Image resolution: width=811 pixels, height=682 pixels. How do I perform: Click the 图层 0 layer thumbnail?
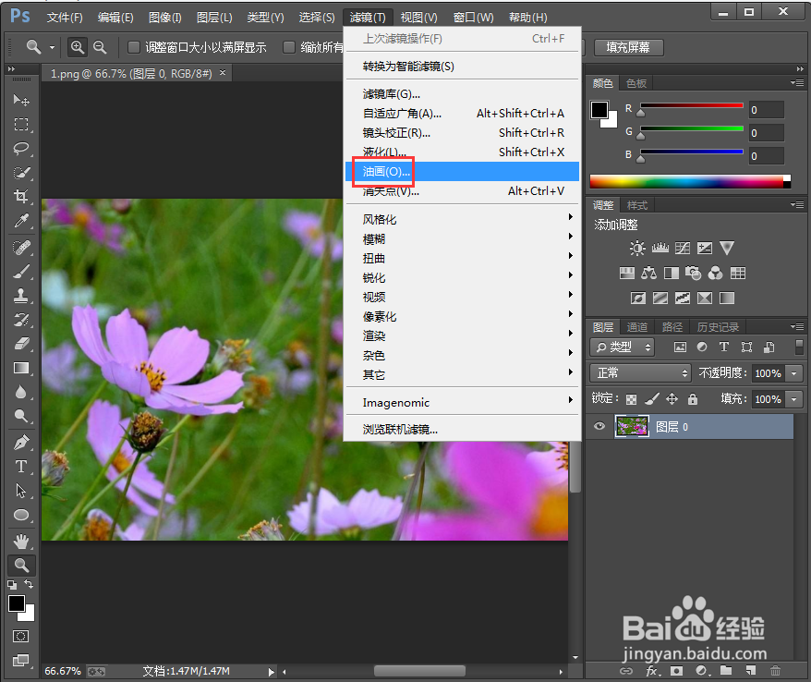632,426
